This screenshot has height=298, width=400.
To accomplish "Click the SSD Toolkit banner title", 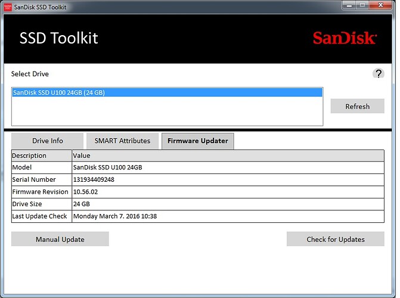I will 58,38.
